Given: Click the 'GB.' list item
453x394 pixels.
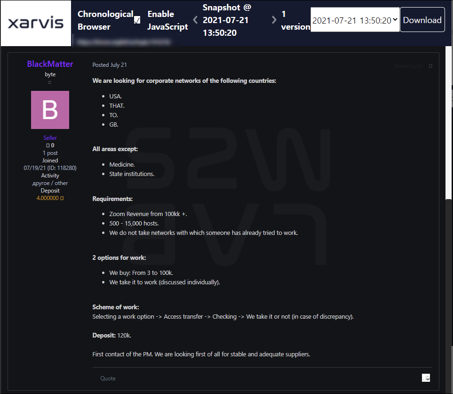Looking at the screenshot, I should point(113,125).
